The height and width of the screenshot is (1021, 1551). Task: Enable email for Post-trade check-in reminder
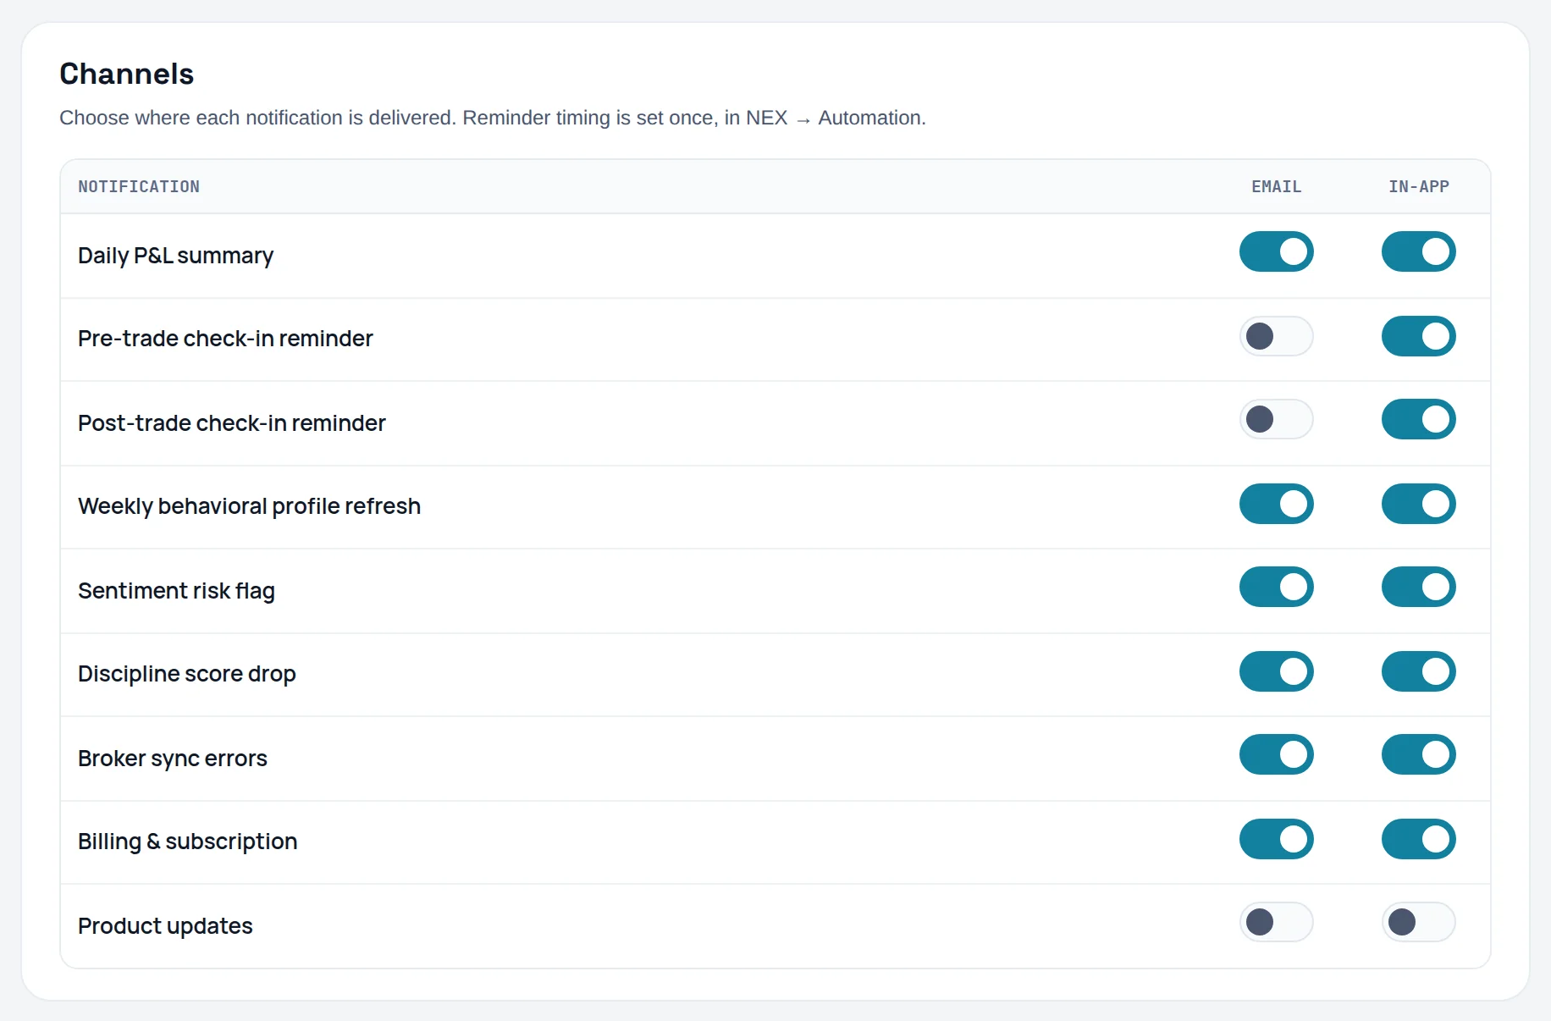click(x=1276, y=419)
